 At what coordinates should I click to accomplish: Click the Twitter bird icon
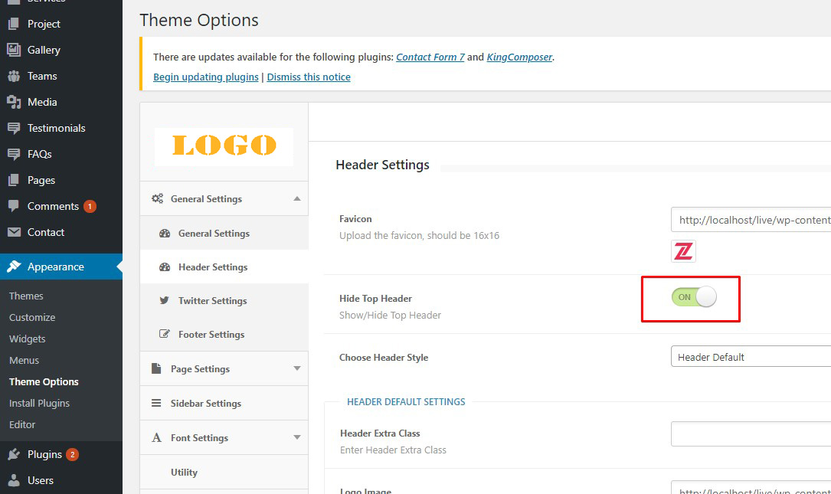[x=164, y=301]
